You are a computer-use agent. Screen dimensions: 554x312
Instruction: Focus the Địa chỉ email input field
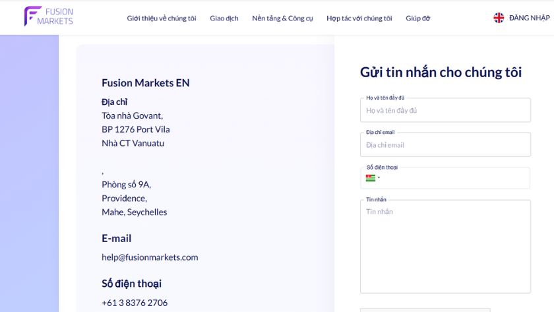click(445, 145)
